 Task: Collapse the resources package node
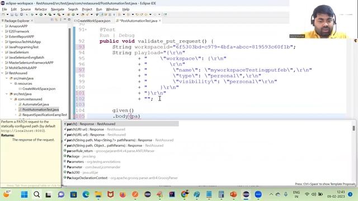(x=11, y=84)
